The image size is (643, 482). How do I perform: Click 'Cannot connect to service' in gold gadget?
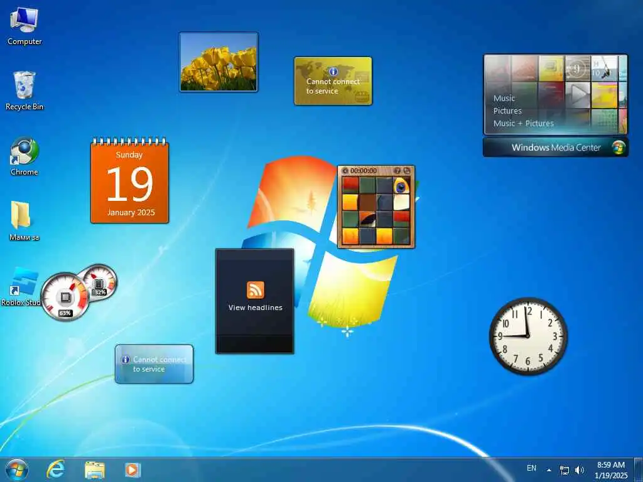point(333,86)
